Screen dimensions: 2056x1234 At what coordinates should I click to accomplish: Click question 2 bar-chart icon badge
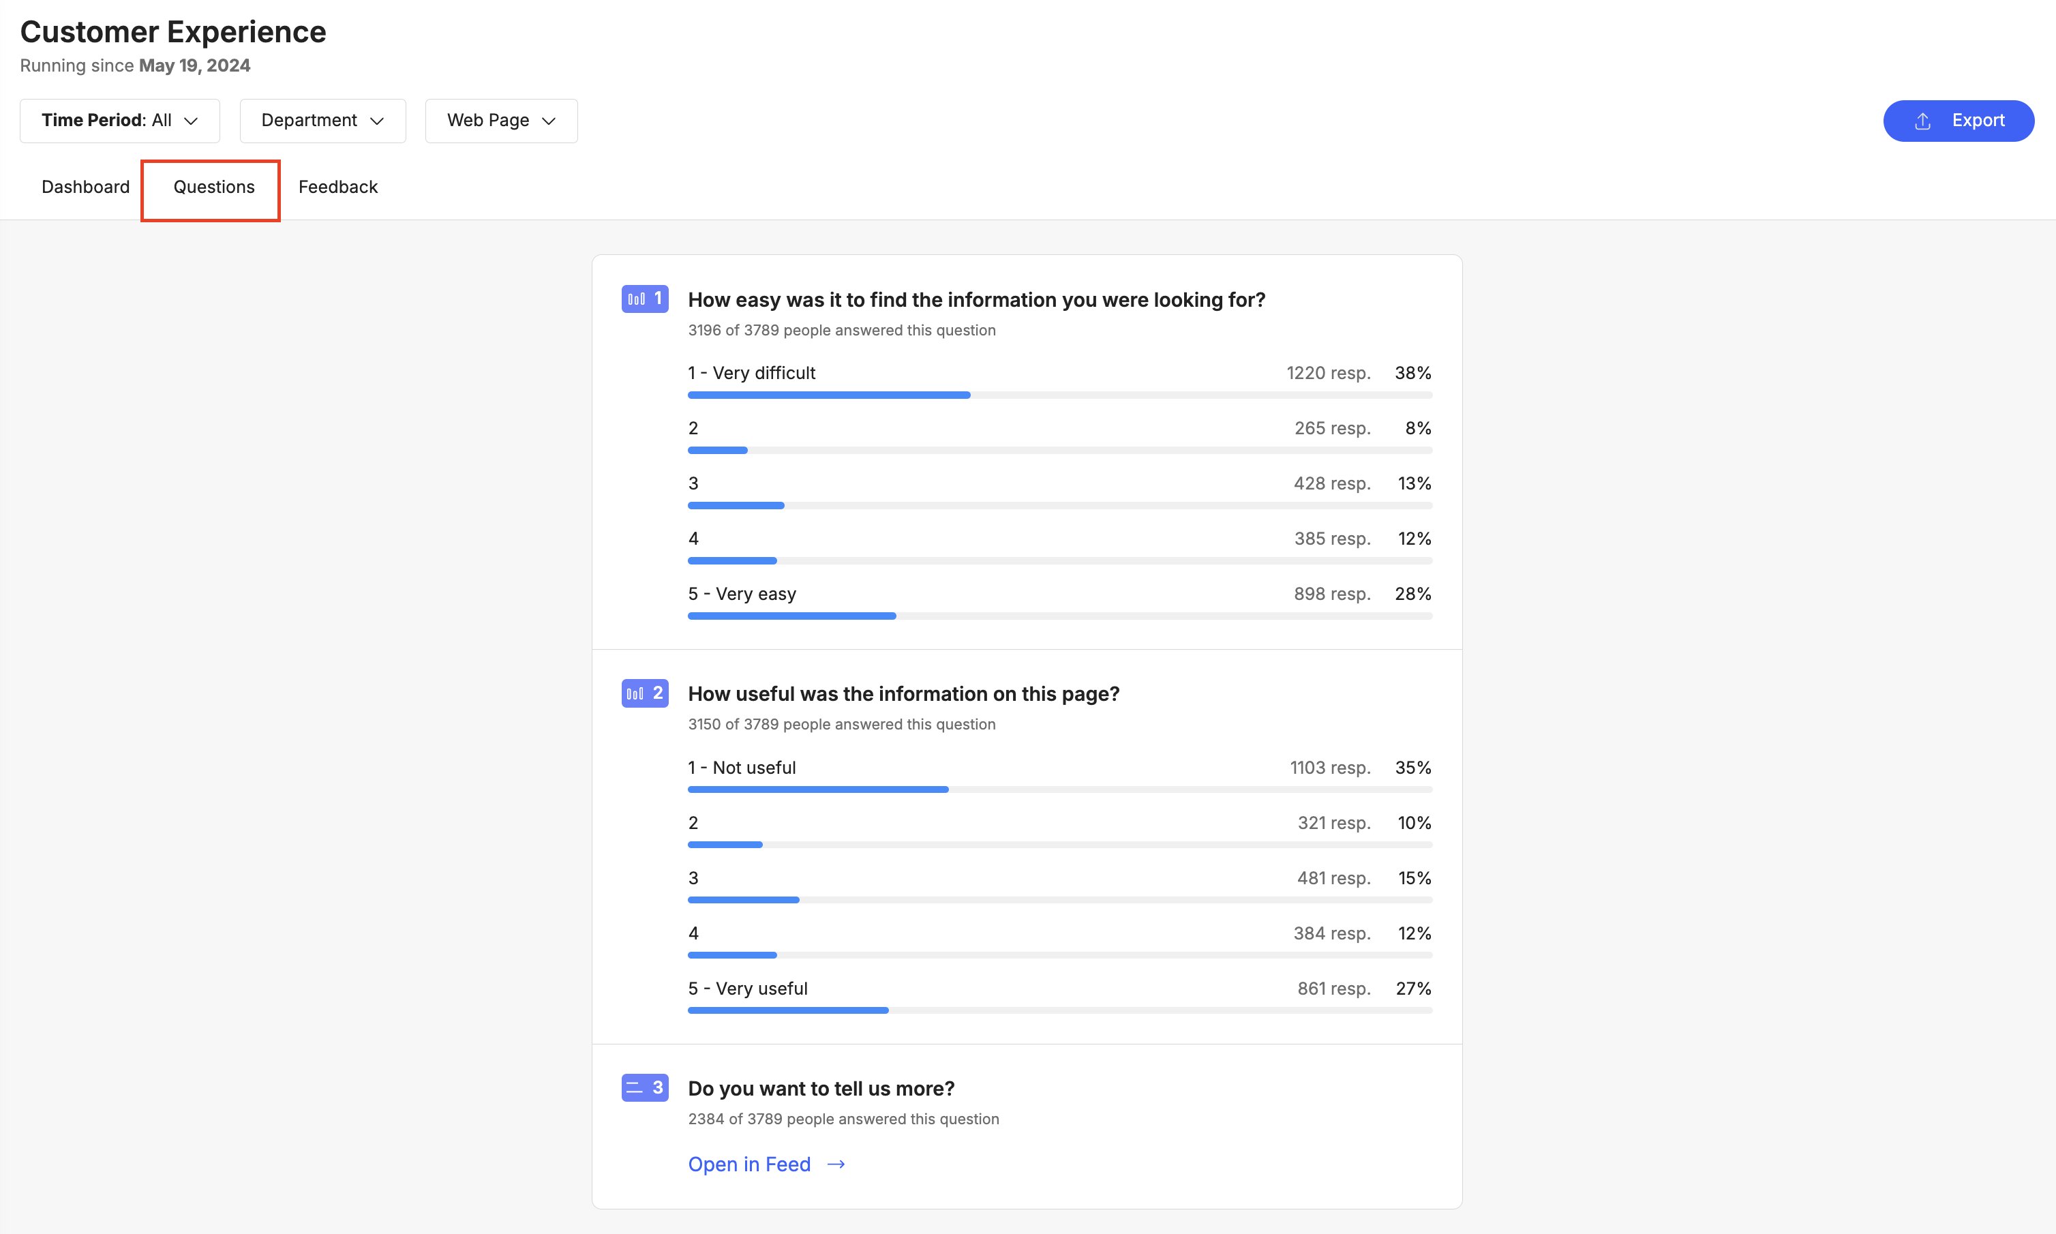[644, 693]
